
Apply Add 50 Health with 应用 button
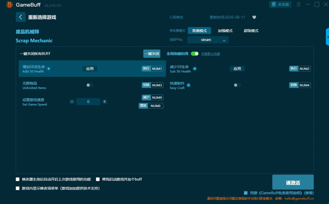(x=90, y=69)
